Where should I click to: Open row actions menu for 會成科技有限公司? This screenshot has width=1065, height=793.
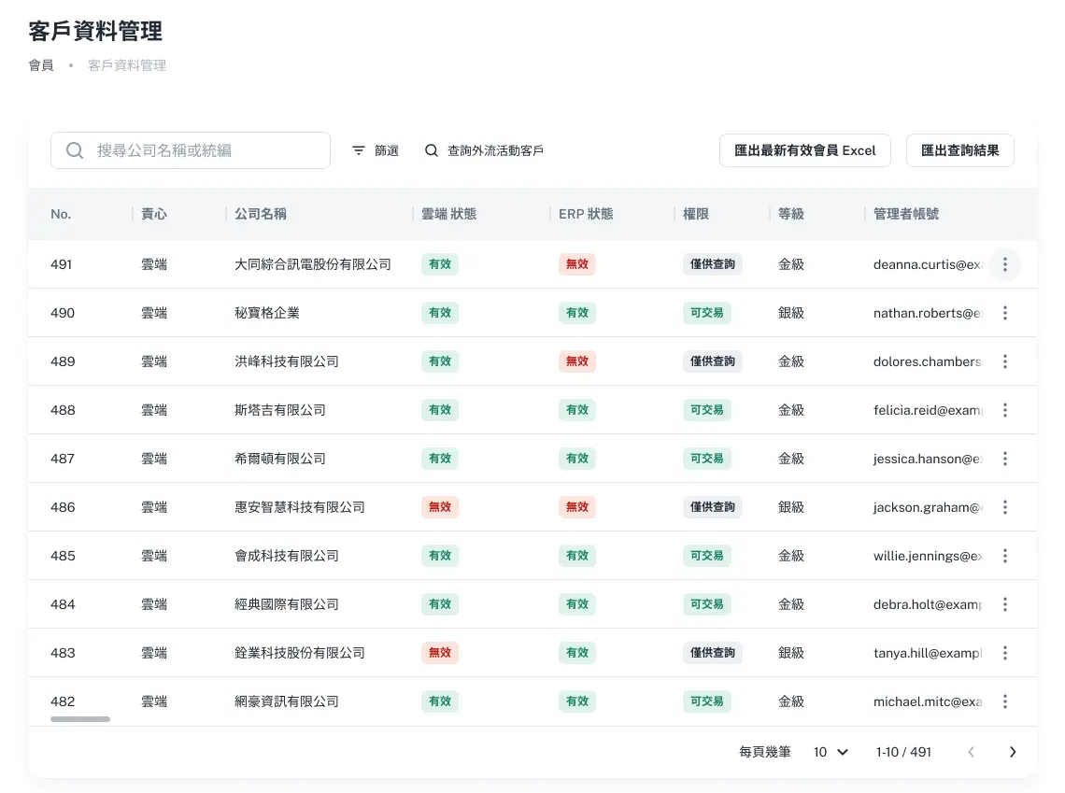click(1004, 556)
